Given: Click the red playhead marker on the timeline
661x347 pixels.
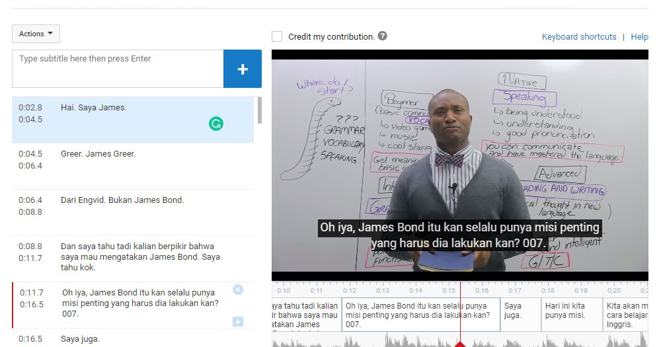Looking at the screenshot, I should click(x=460, y=344).
